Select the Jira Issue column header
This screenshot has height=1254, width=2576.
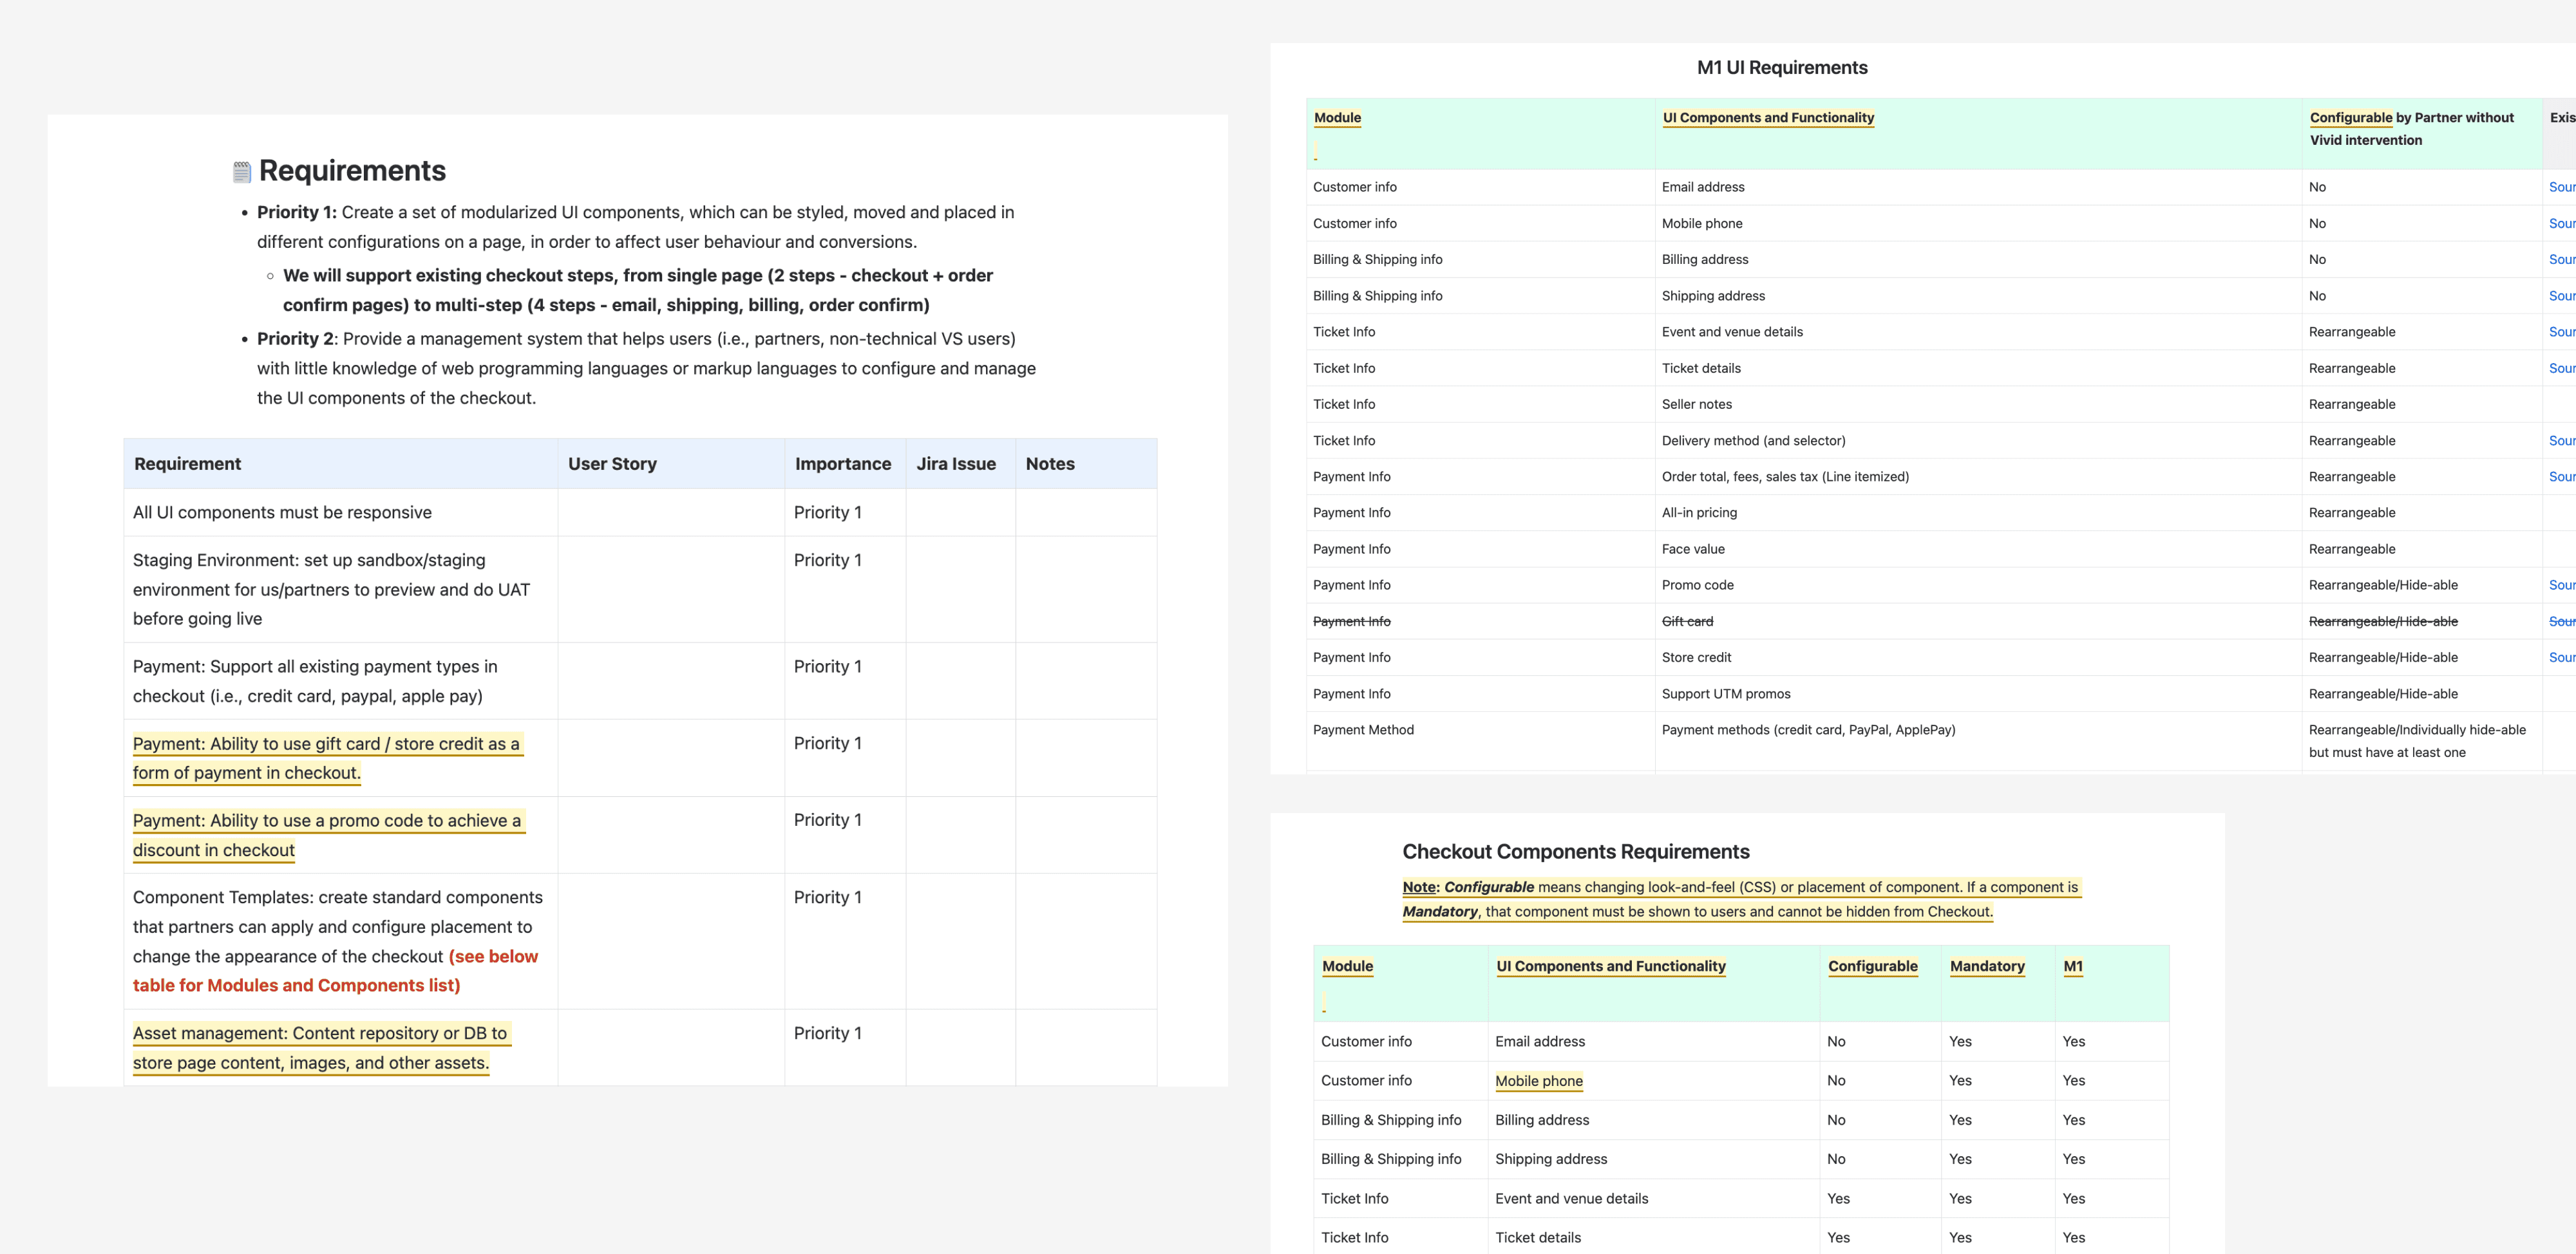tap(956, 463)
